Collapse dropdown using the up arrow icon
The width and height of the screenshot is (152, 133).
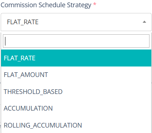pos(144,22)
